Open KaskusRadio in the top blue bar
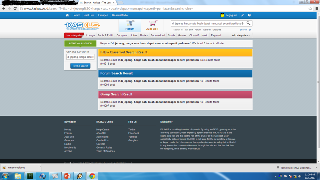Screen dimensions: 320x180 pyautogui.click(x=120, y=15)
